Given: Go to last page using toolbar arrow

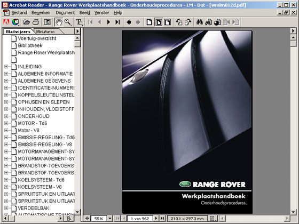Looking at the screenshot, I should point(117,22).
